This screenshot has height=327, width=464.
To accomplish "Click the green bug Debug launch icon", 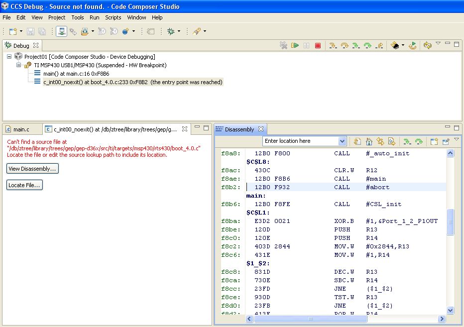I will click(171, 31).
